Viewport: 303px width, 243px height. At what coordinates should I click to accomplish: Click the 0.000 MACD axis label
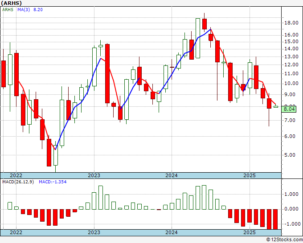(x=291, y=209)
